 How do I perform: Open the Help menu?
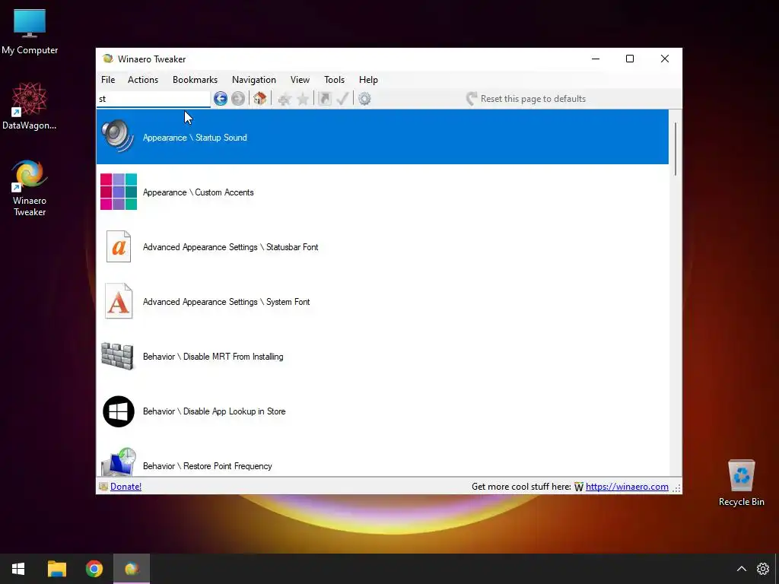tap(369, 79)
